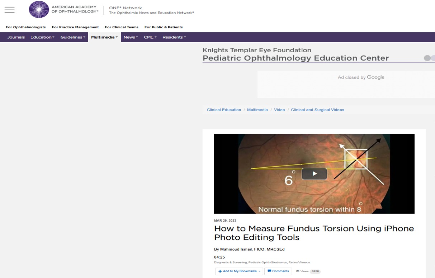Click the Comments button

click(x=278, y=271)
